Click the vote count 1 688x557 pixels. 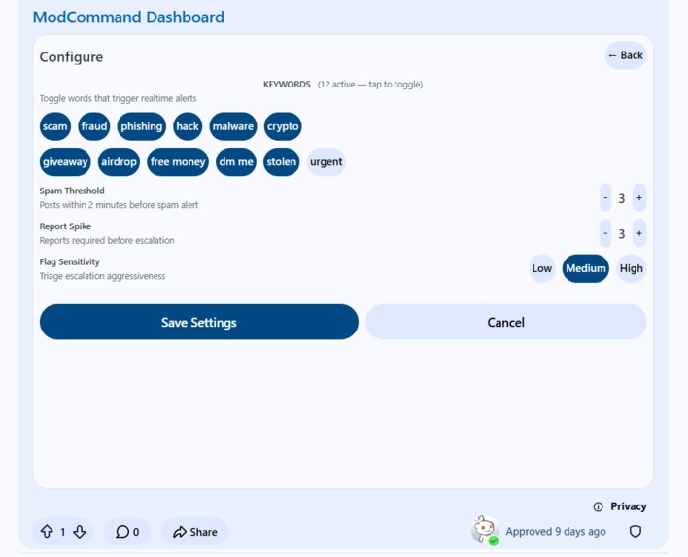(63, 532)
